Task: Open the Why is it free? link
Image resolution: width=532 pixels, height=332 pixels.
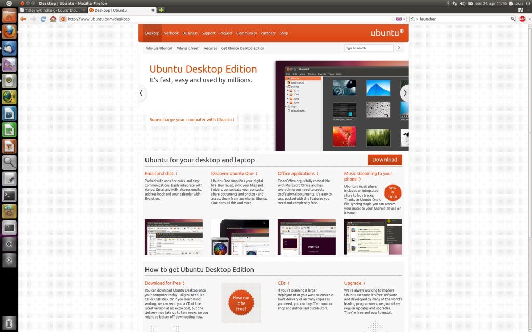Action: tap(187, 48)
